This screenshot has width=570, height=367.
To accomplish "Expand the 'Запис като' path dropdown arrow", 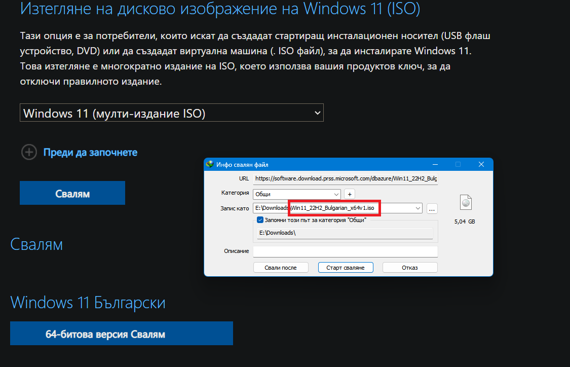I will pyautogui.click(x=418, y=208).
